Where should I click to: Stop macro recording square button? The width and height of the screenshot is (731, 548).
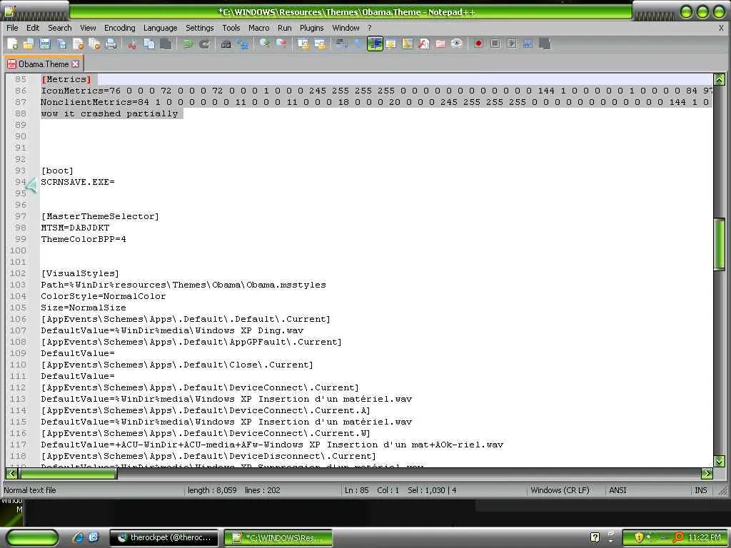coord(495,44)
